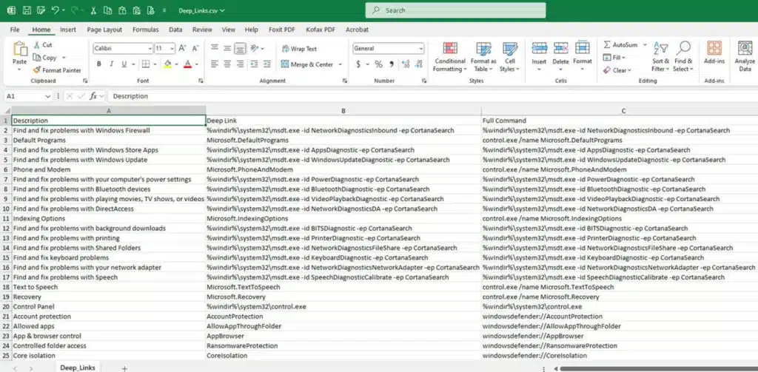The width and height of the screenshot is (758, 372).
Task: Open Font settings dialog launcher
Action: click(x=201, y=81)
